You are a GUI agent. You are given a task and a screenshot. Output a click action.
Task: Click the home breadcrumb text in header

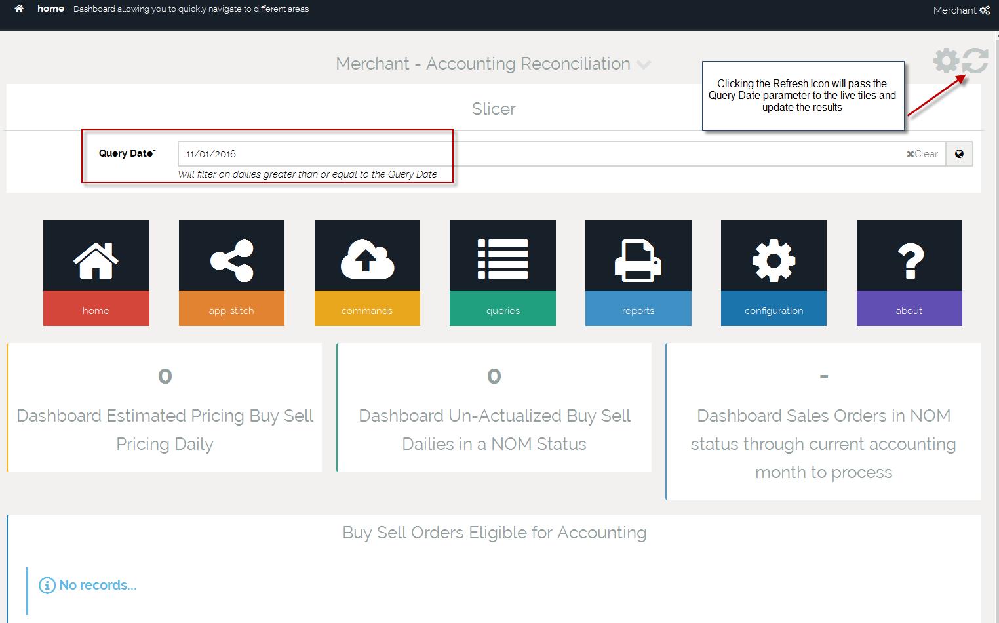click(50, 9)
